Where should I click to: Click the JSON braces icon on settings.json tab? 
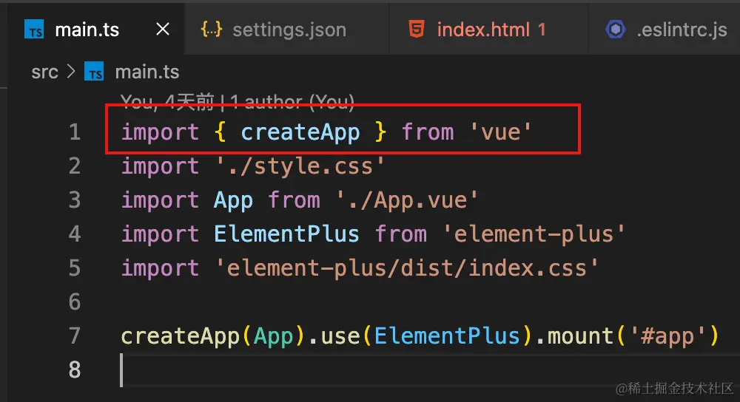(211, 30)
